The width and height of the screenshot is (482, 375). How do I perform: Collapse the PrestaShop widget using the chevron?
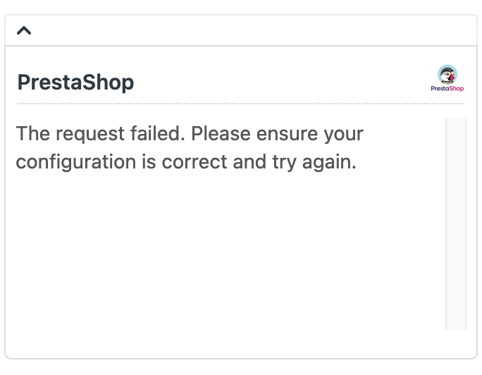(24, 30)
